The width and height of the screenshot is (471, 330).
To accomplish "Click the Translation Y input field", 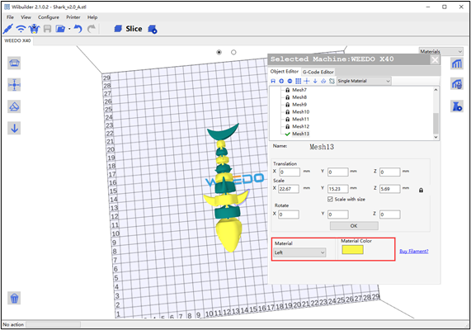I will (x=338, y=172).
